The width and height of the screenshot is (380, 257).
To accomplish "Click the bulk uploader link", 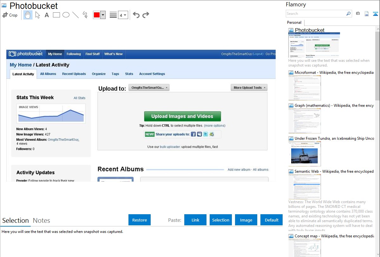I will 170,147.
